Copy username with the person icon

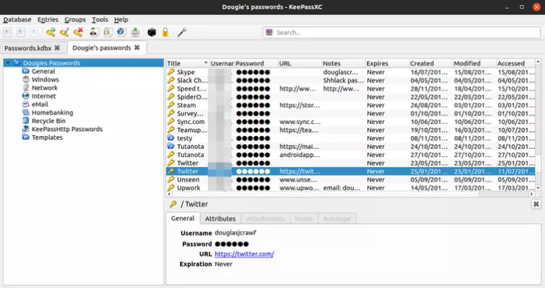pyautogui.click(x=93, y=32)
